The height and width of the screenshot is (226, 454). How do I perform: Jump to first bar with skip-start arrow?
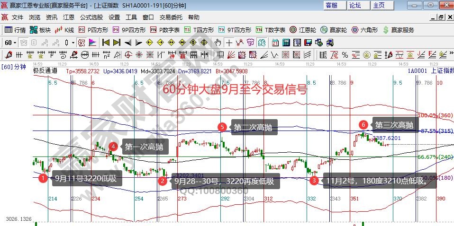coord(106,42)
